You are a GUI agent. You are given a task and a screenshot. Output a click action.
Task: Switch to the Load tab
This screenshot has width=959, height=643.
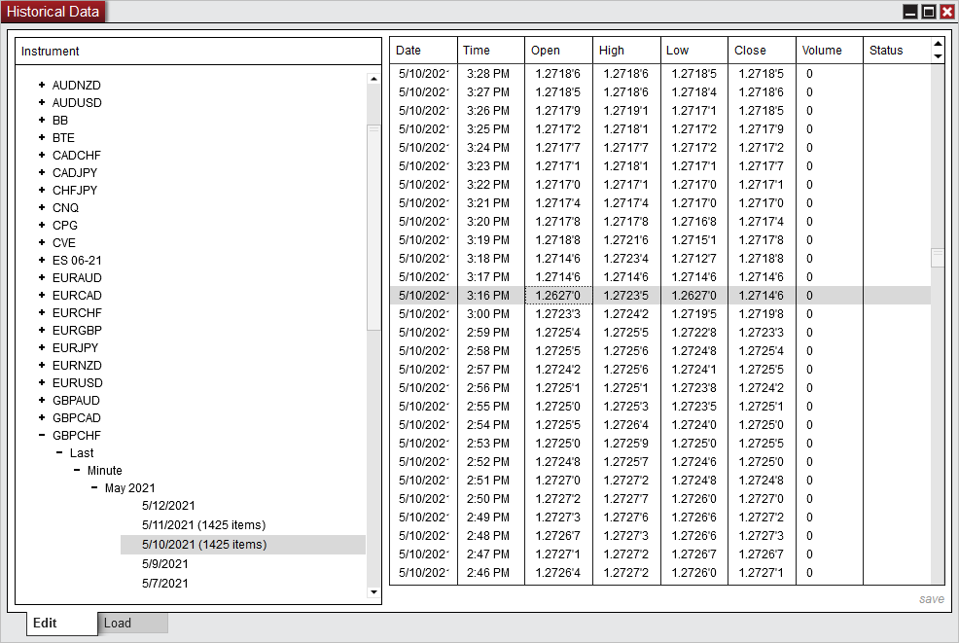132,623
